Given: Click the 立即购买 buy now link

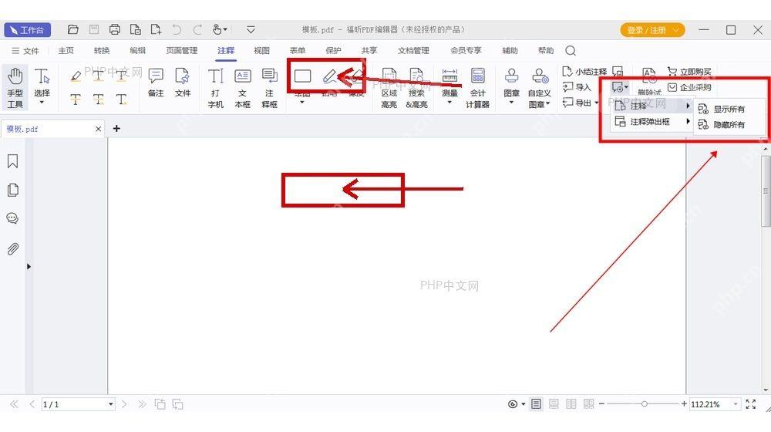Looking at the screenshot, I should 689,72.
